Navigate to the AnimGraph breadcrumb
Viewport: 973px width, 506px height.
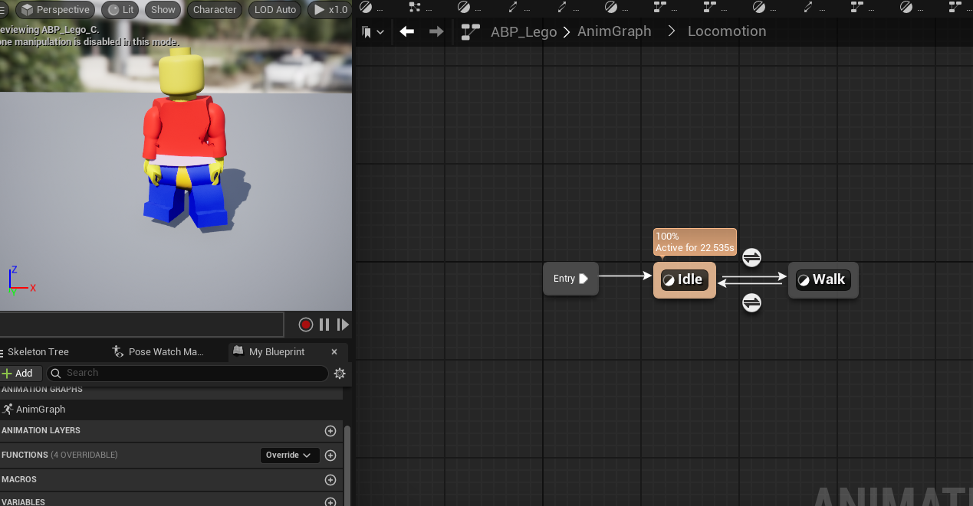click(x=614, y=31)
